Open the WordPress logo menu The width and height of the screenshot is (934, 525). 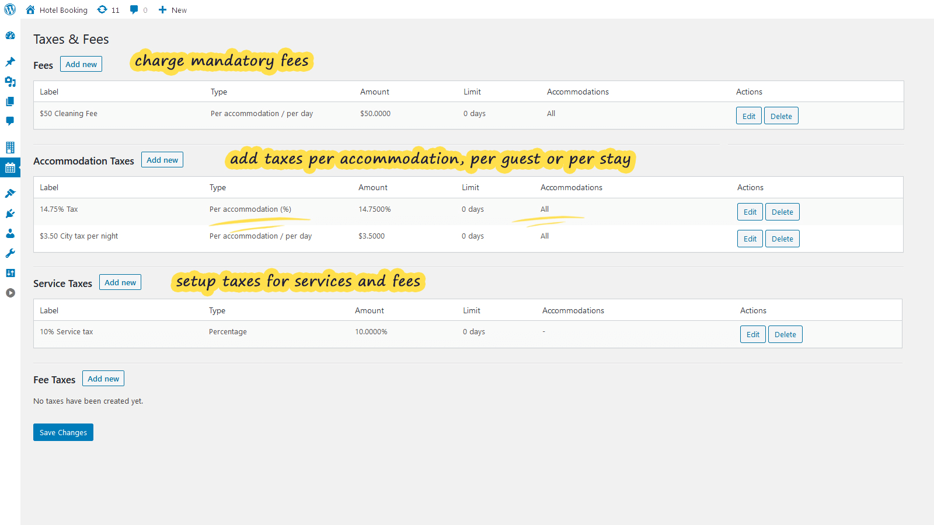10,9
